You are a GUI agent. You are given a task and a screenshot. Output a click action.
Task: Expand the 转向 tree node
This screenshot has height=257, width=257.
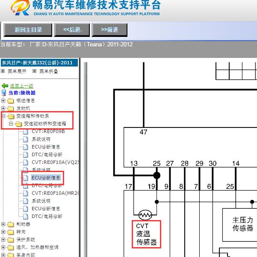(3, 232)
